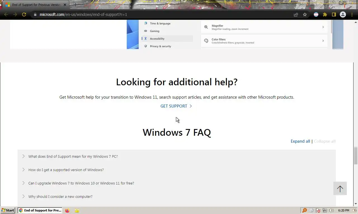Expand "What does End of Support mean" question
Screen dimensions: 358x214
[176, 156]
